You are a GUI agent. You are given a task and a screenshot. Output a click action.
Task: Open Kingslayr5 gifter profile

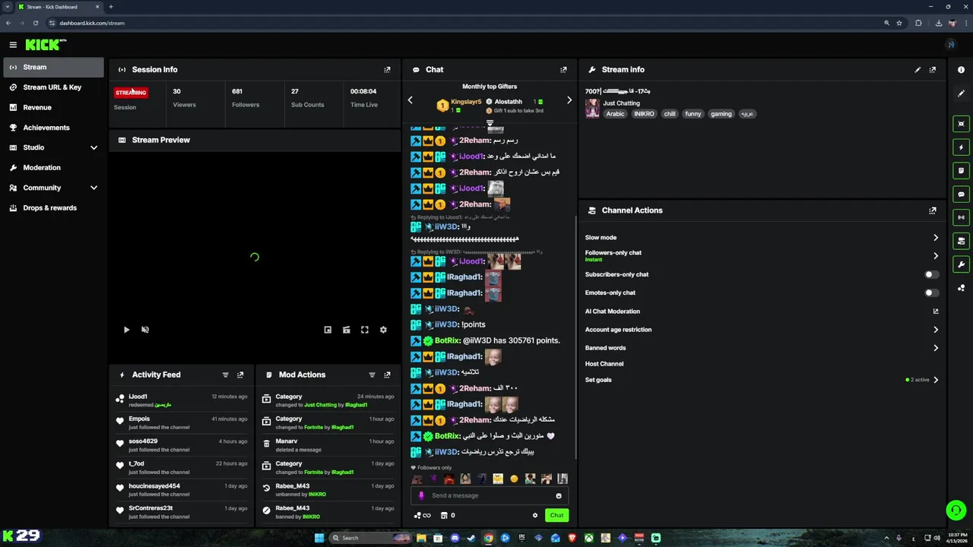466,102
